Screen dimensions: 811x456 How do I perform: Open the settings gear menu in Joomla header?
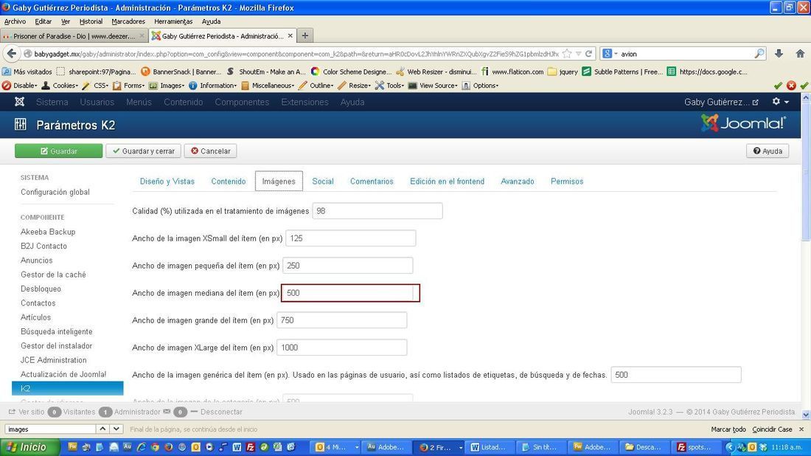(780, 102)
